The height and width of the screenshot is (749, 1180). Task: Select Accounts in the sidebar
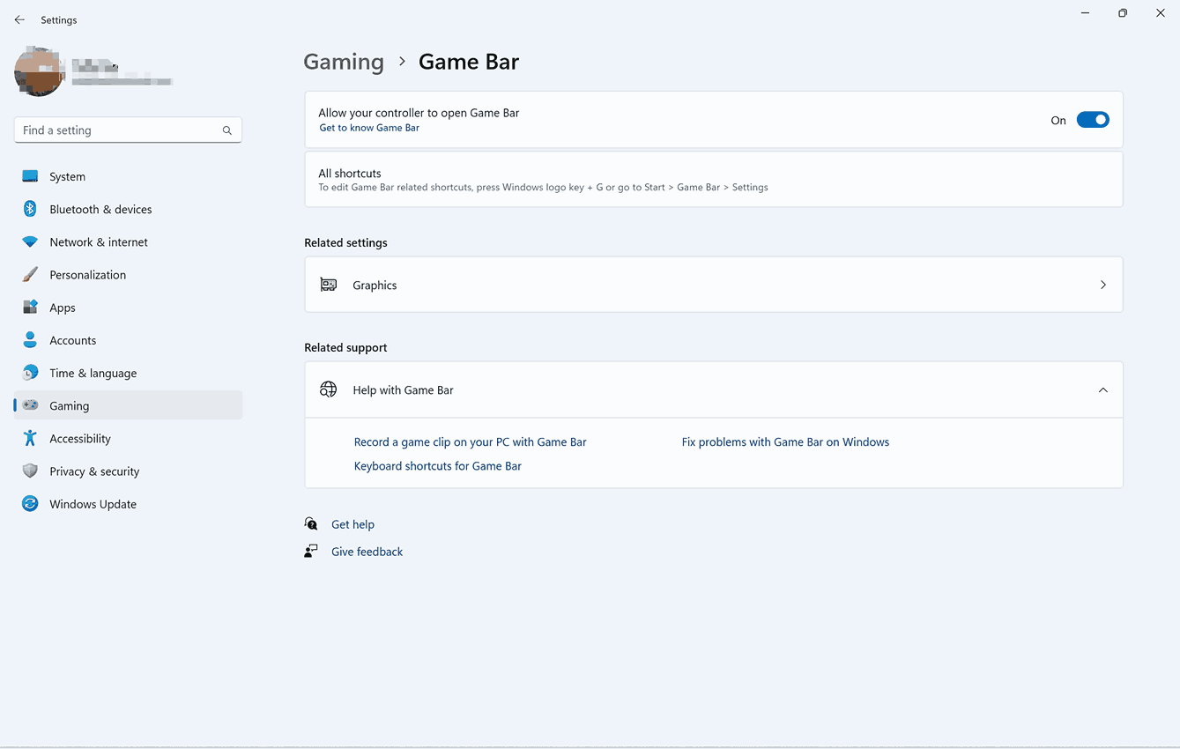128,339
